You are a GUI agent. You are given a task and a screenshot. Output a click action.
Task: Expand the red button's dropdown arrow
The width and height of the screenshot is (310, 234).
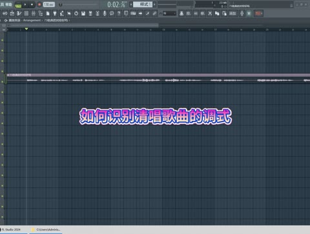coord(262,14)
